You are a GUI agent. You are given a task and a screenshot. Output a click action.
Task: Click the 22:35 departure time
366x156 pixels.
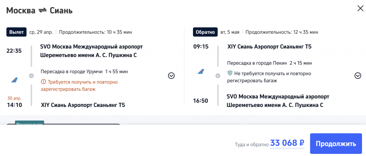pyautogui.click(x=14, y=51)
